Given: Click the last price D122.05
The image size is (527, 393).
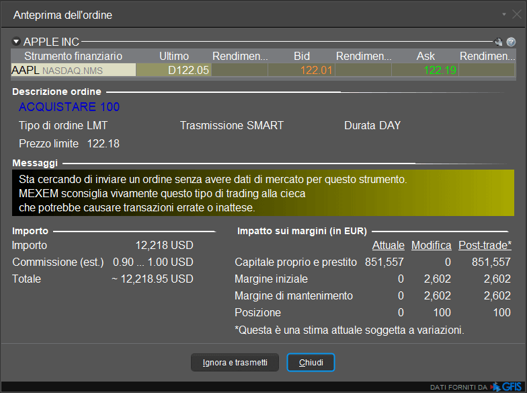Looking at the screenshot, I should pos(173,70).
